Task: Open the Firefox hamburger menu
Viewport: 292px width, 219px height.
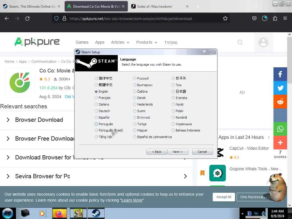Action: [x=285, y=18]
